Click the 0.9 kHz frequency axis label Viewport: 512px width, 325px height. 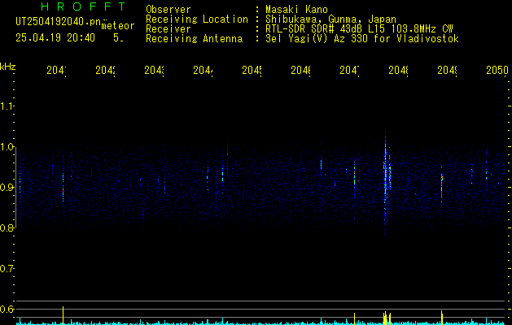(7, 187)
